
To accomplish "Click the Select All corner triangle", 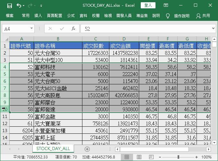I will pos(7,39).
